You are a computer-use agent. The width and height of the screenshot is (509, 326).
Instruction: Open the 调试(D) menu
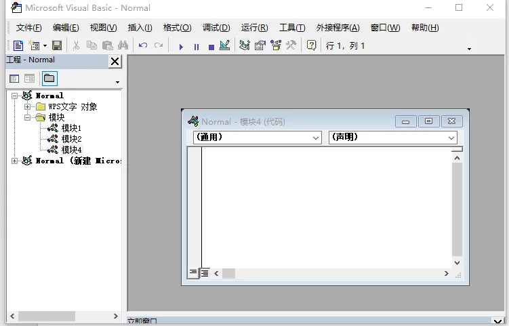click(216, 28)
